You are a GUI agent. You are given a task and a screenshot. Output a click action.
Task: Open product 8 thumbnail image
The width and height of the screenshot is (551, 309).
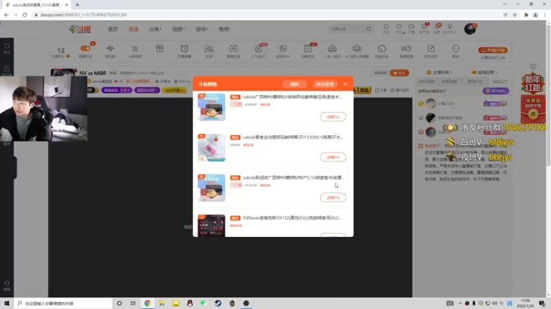tap(211, 187)
